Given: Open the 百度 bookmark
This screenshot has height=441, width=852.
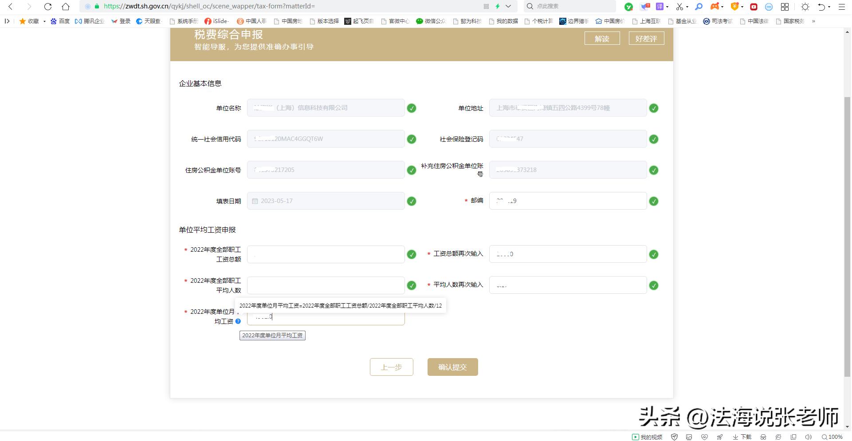Looking at the screenshot, I should [x=61, y=21].
